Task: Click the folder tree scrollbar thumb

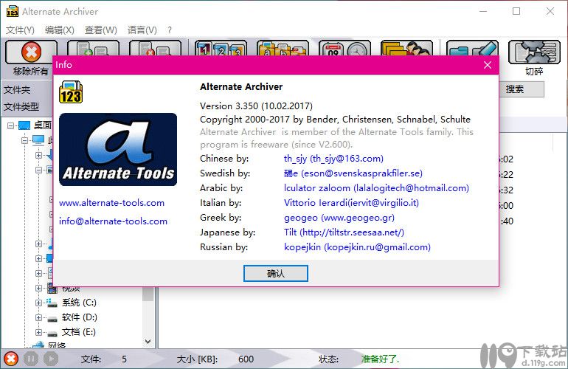Action: point(148,294)
